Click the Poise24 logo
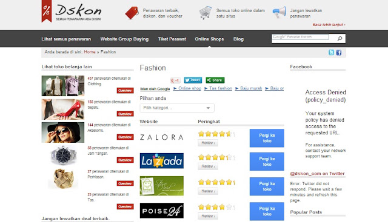 [162, 211]
